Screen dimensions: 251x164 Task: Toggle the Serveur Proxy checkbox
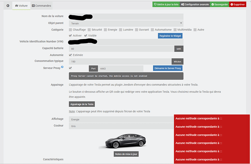tap(70, 68)
